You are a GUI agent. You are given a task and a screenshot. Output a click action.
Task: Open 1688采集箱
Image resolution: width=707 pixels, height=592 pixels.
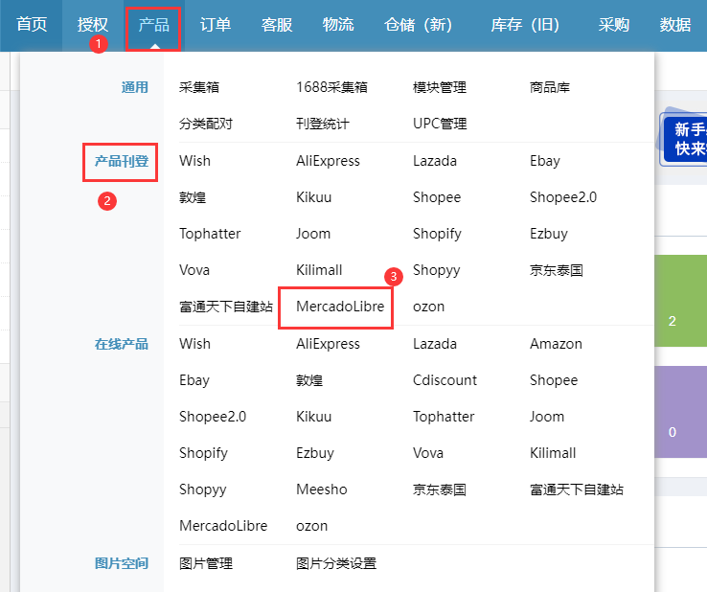pos(331,87)
